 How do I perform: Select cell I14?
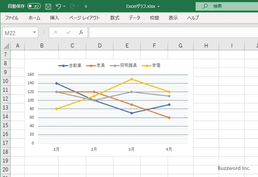click(x=232, y=116)
